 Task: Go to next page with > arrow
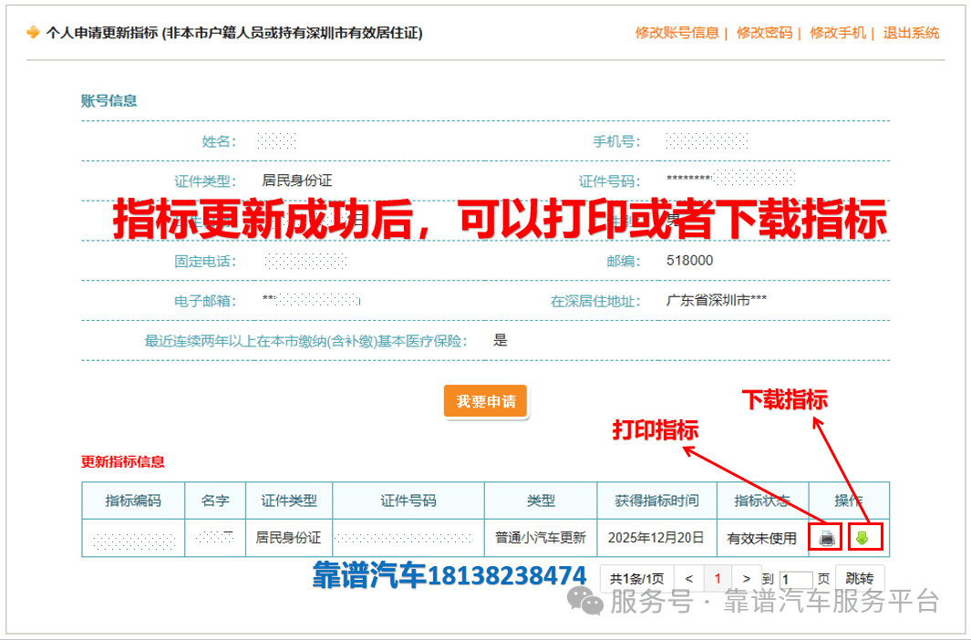[x=747, y=578]
